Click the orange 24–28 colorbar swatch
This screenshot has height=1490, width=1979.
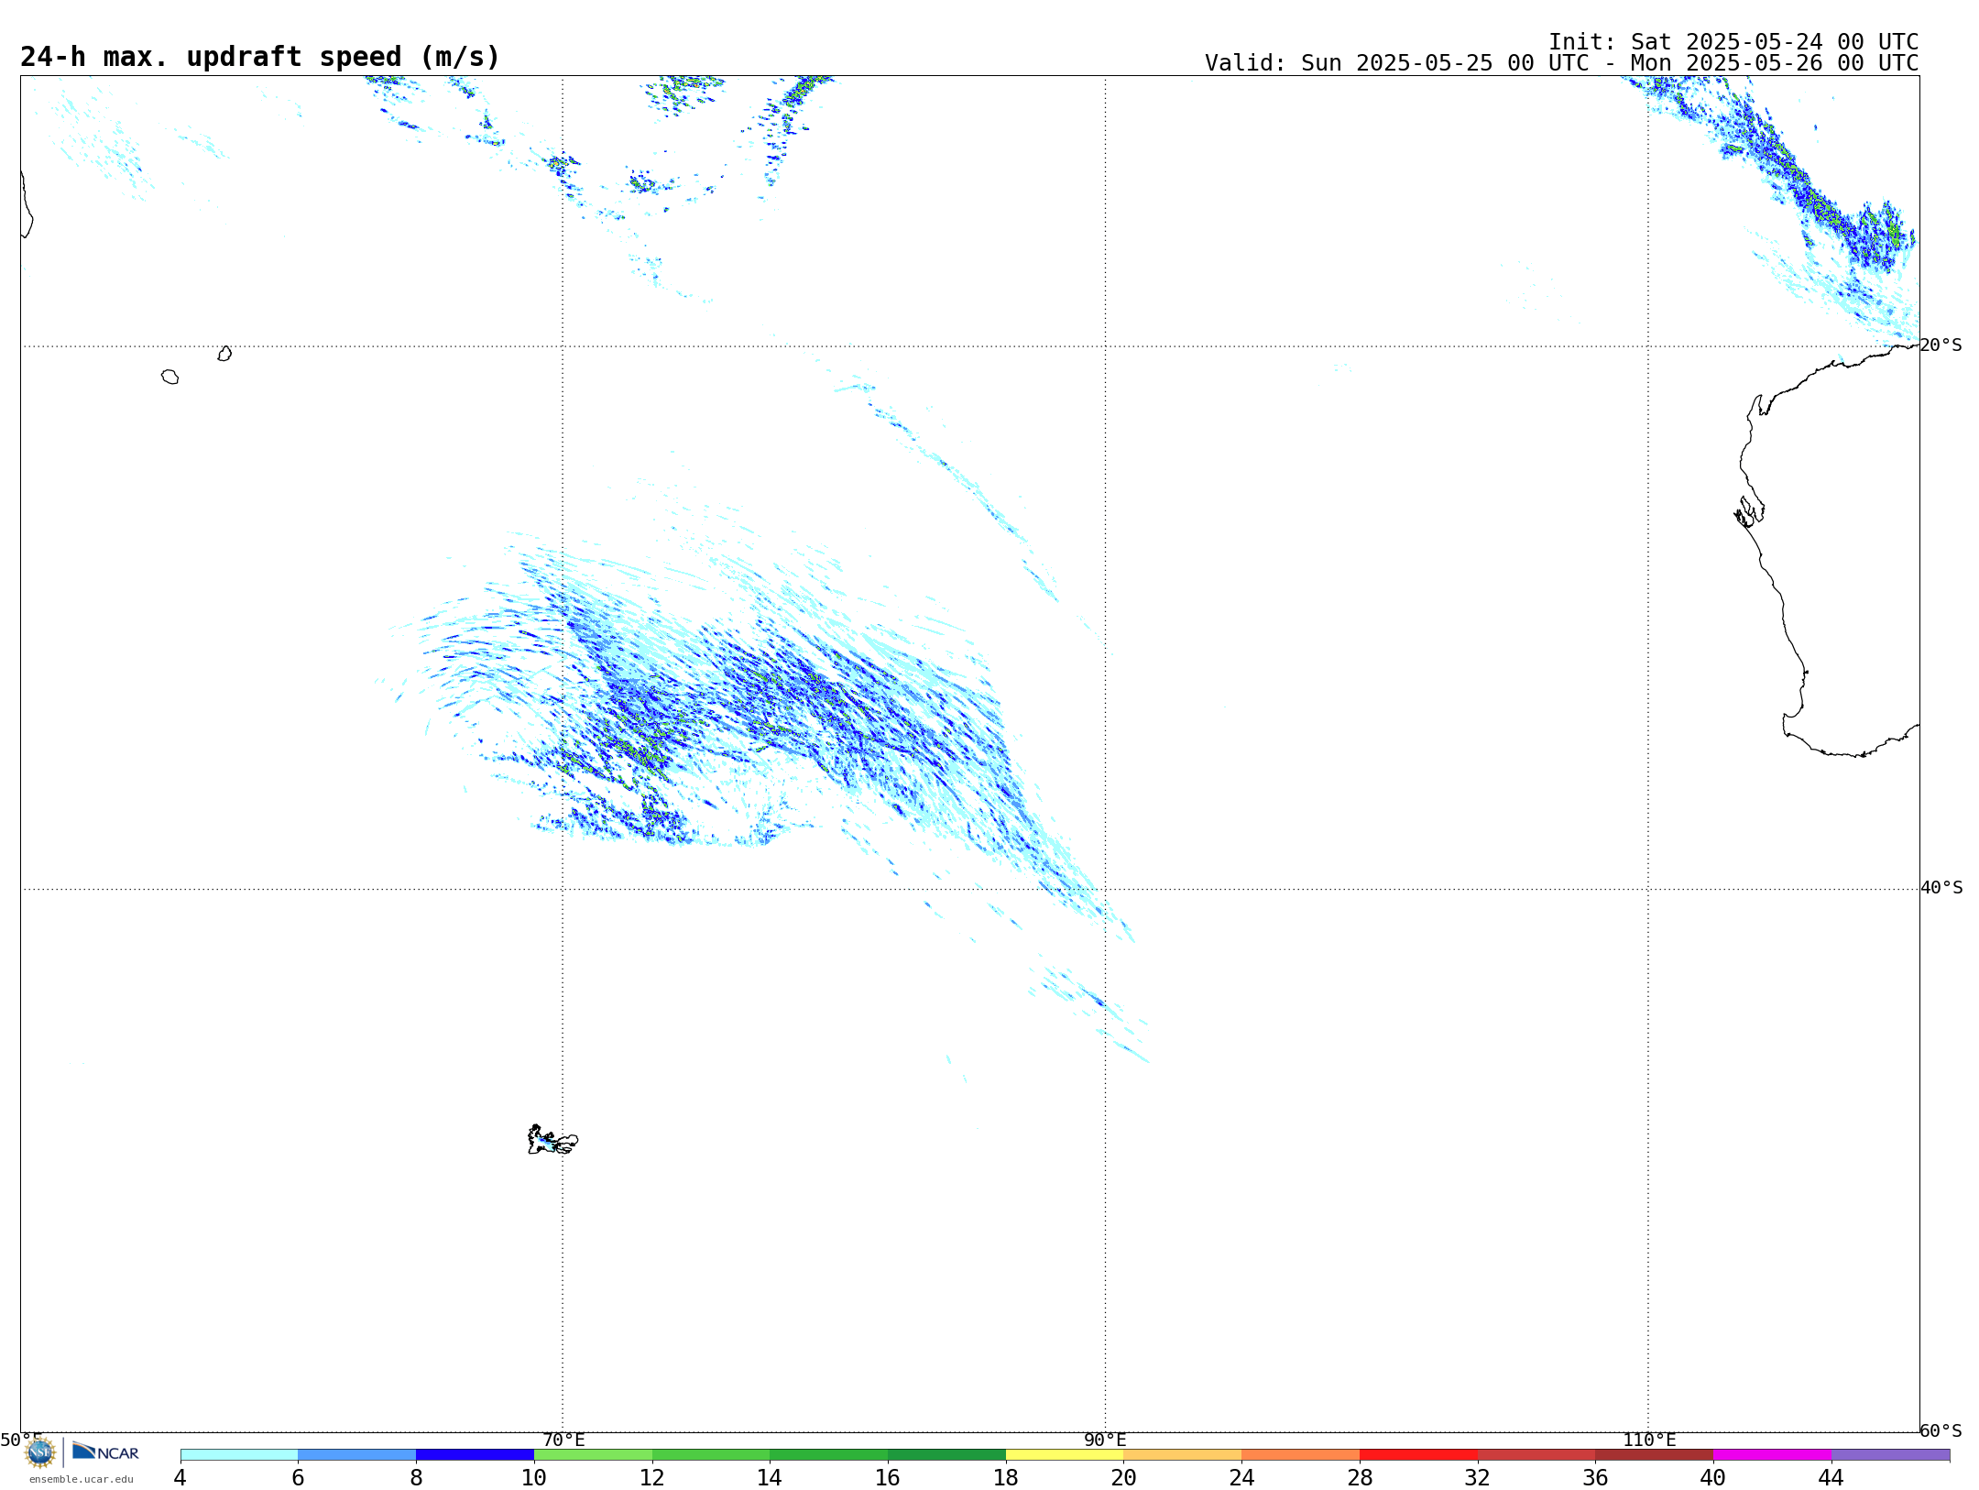pos(1301,1455)
